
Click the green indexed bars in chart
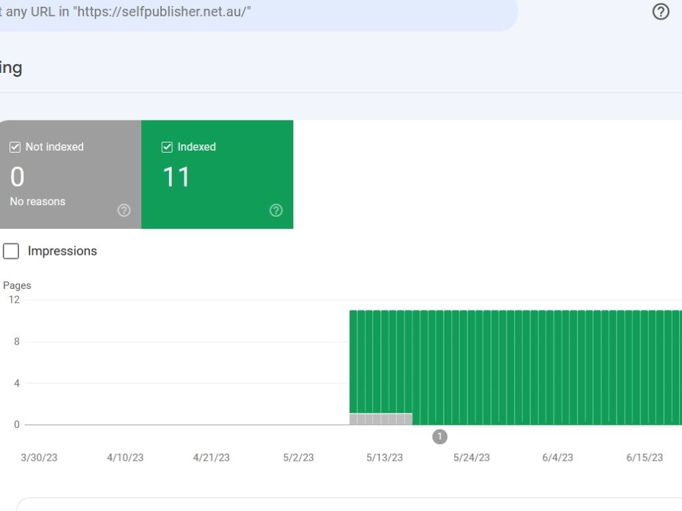click(x=516, y=367)
